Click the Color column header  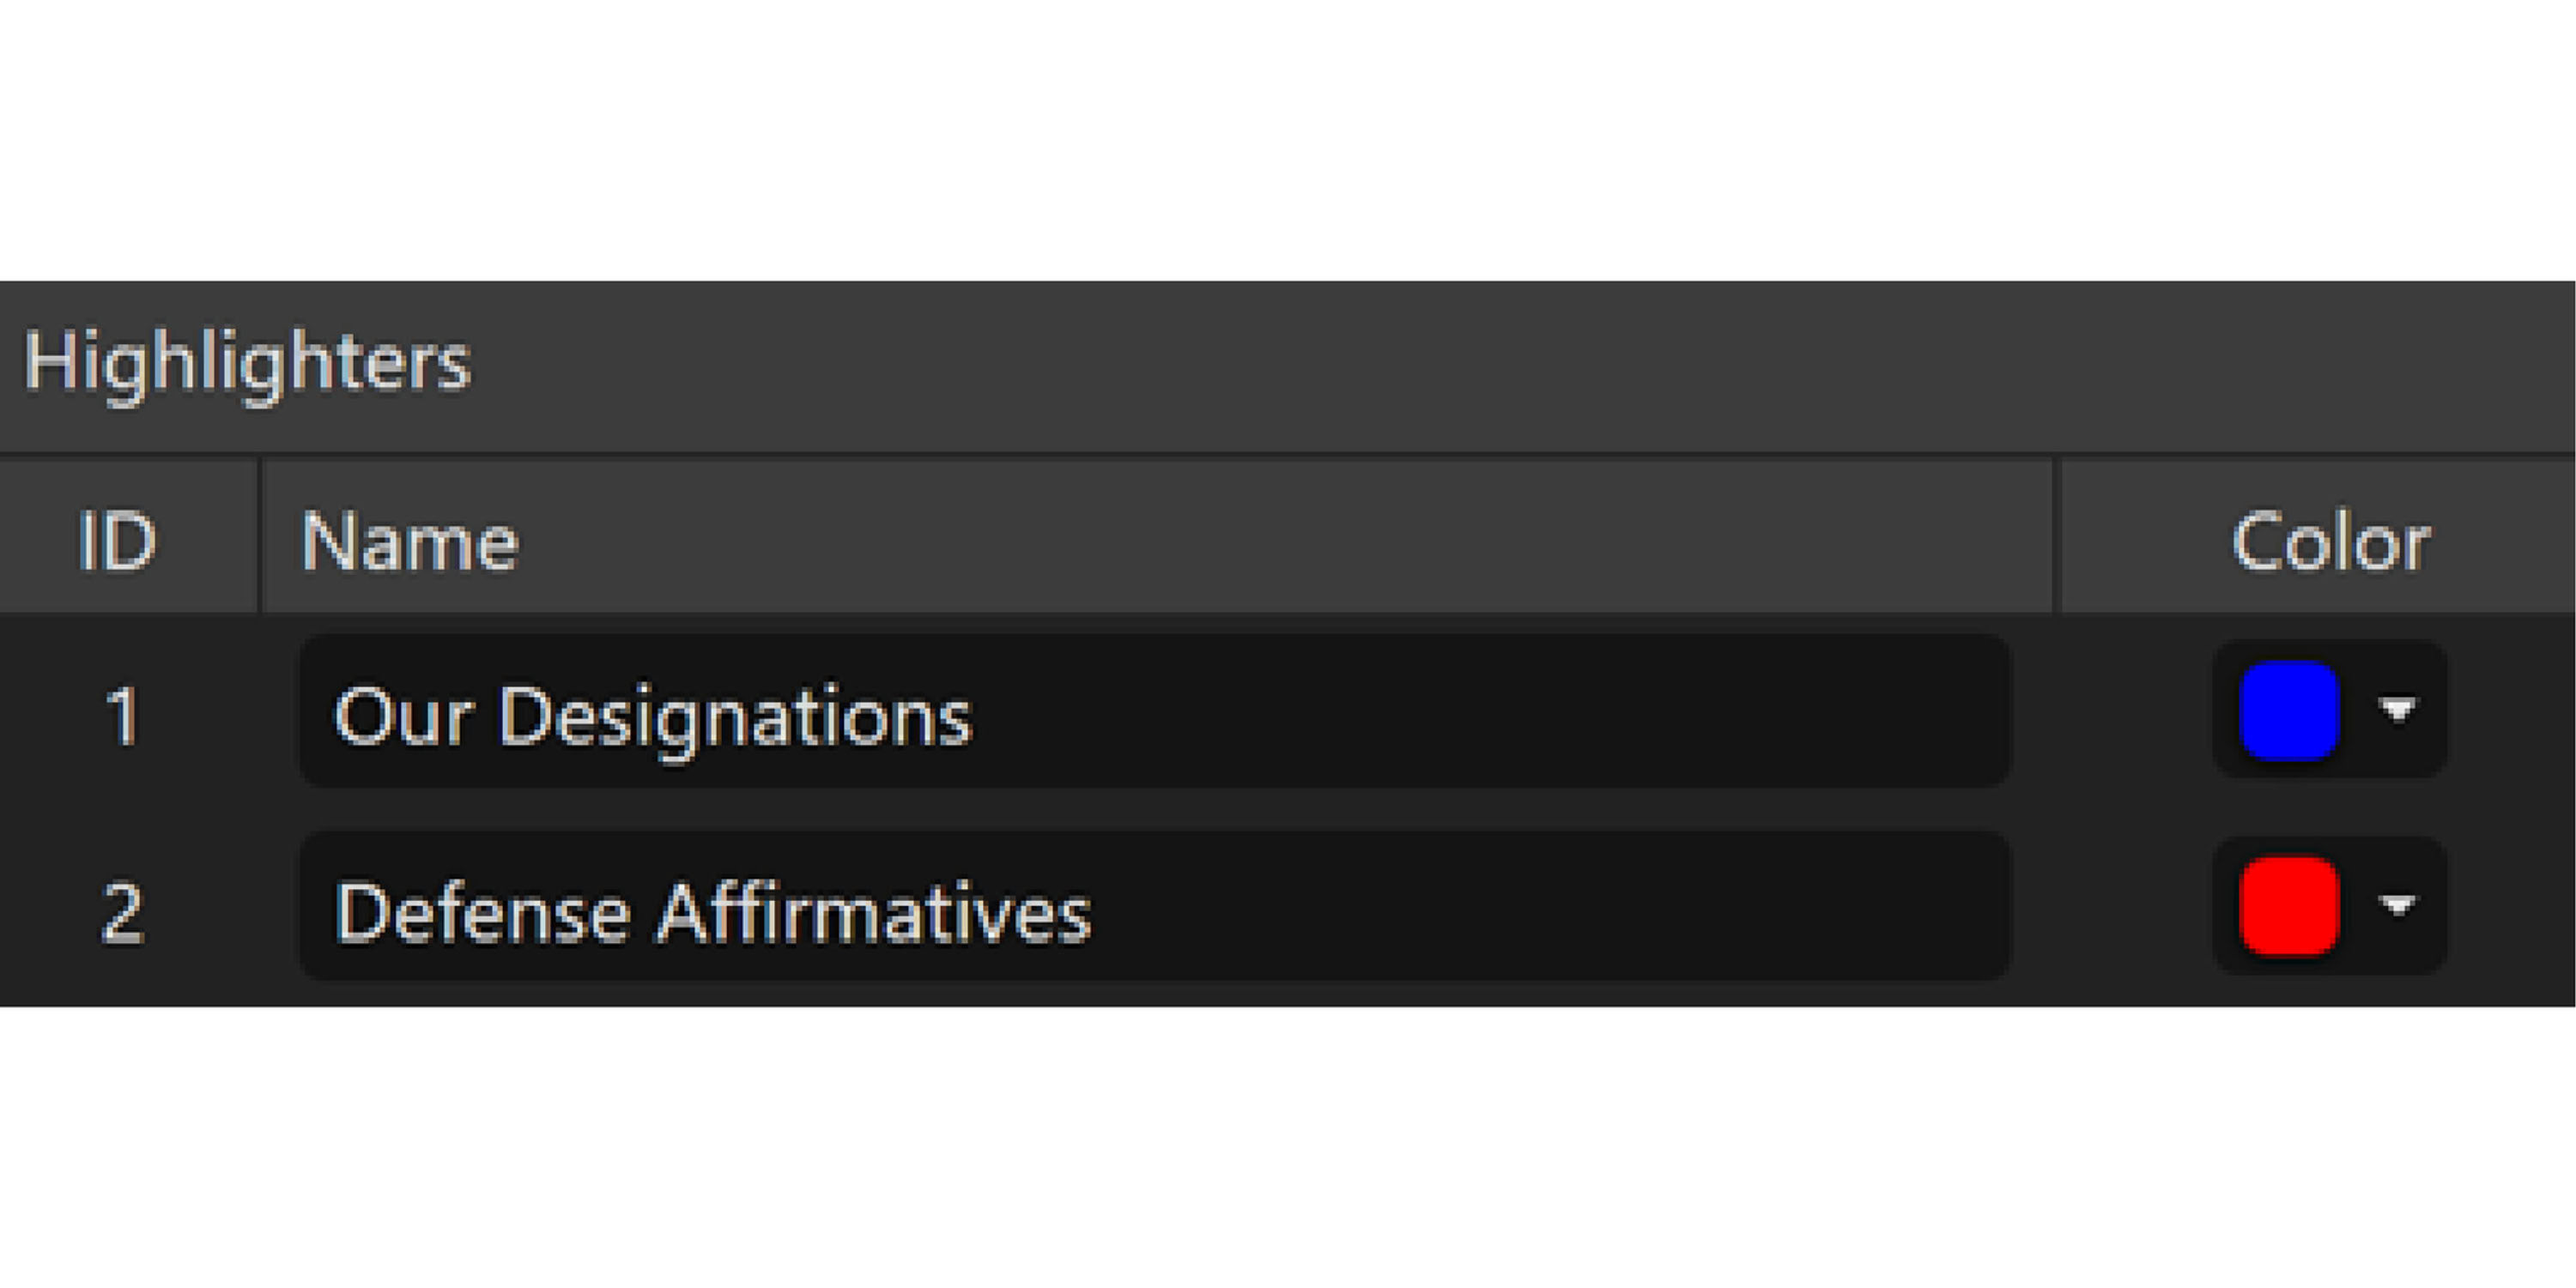pyautogui.click(x=2330, y=541)
